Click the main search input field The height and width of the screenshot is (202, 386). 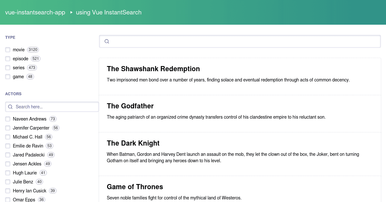225,41
